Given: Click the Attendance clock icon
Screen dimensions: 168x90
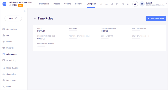Looking at the screenshot, I should tap(4, 54).
